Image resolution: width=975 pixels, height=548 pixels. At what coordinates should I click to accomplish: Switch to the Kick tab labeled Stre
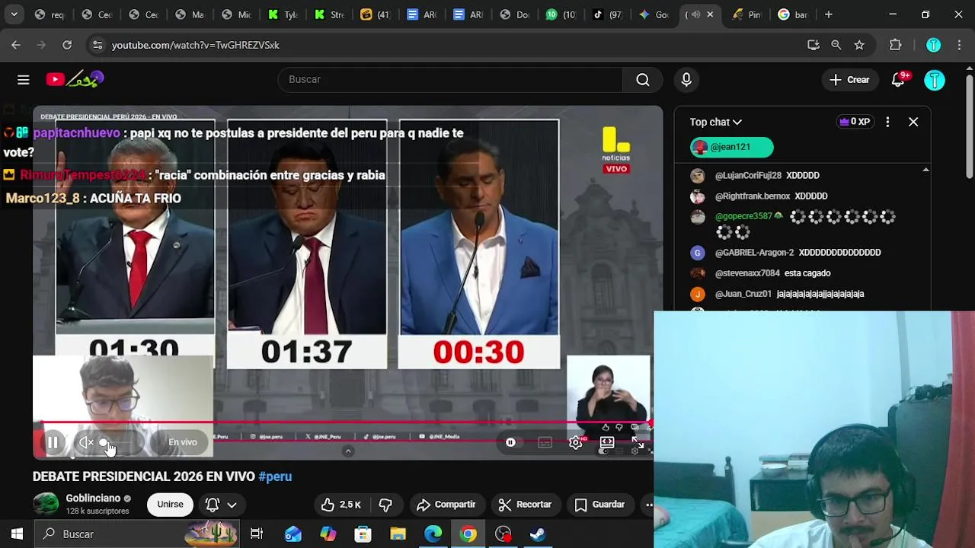tap(329, 14)
